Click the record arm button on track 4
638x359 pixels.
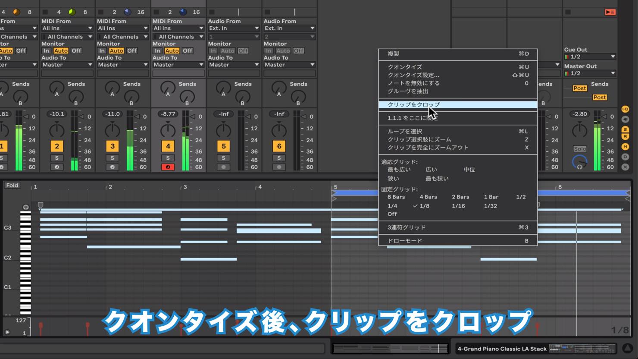click(168, 167)
